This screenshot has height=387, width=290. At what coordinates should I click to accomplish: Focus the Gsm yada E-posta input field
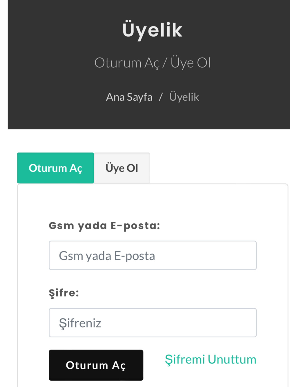click(153, 255)
